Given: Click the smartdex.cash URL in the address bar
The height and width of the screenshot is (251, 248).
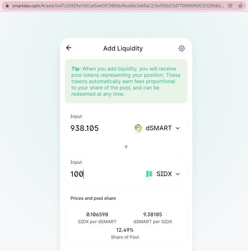Looking at the screenshot, I should [x=118, y=6].
